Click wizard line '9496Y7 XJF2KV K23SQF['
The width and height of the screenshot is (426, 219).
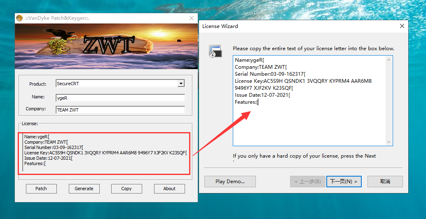pyautogui.click(x=264, y=88)
